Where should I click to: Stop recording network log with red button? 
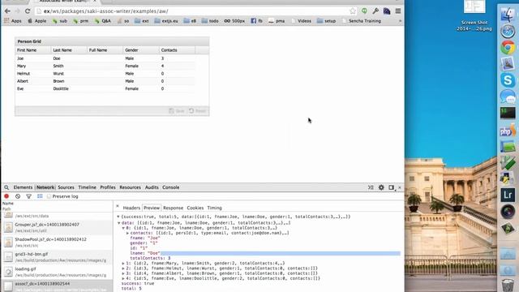click(x=6, y=196)
